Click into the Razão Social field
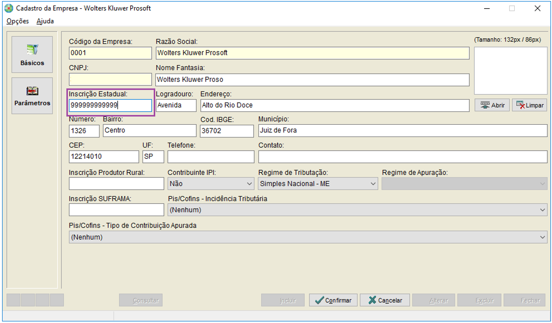The height and width of the screenshot is (323, 552). (313, 53)
